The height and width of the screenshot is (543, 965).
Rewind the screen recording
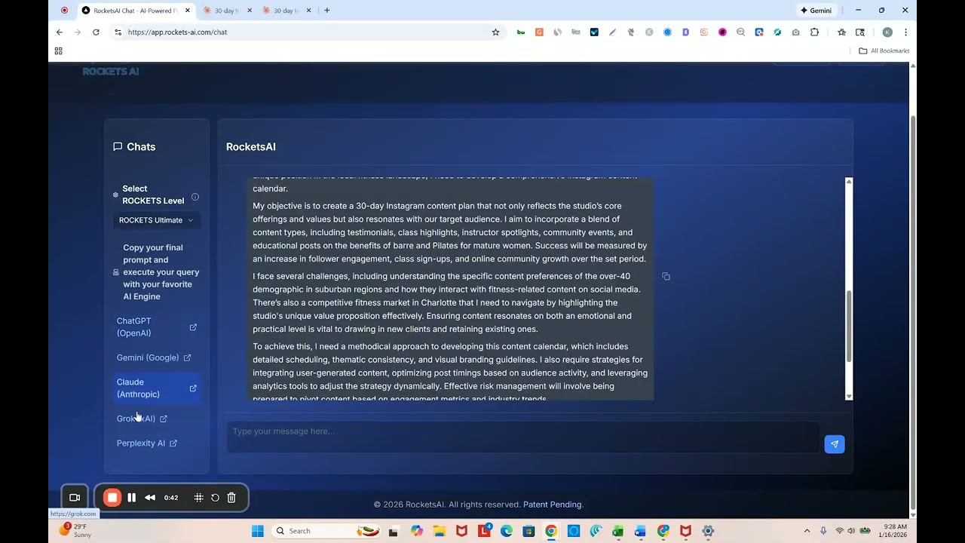click(150, 498)
